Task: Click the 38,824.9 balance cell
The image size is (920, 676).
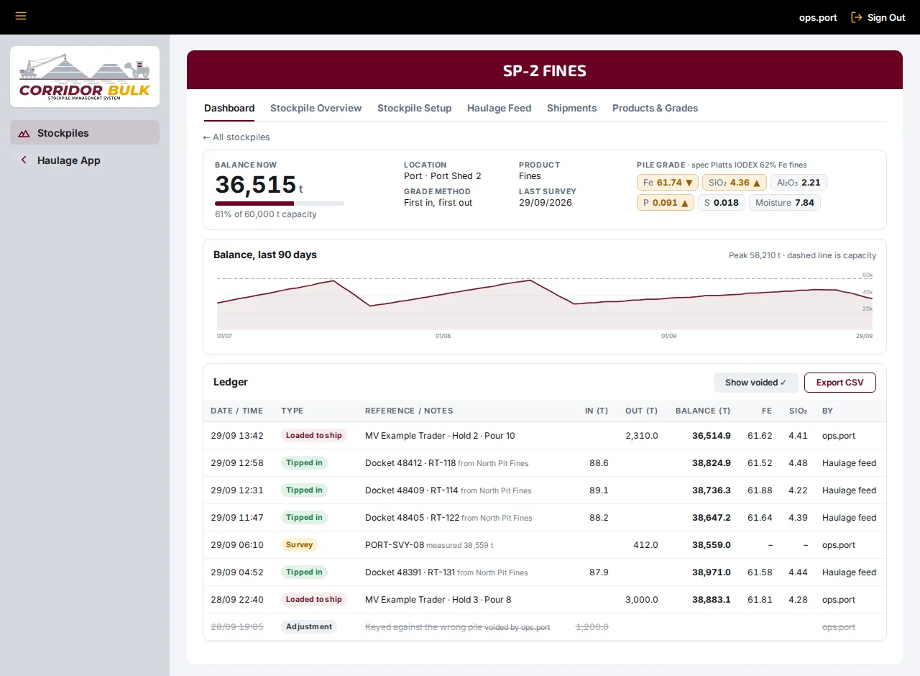Action: 712,463
